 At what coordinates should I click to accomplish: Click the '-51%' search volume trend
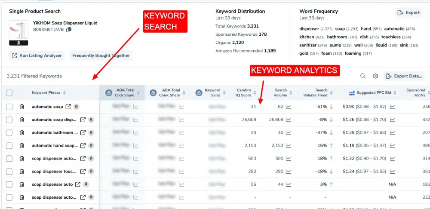321,107
